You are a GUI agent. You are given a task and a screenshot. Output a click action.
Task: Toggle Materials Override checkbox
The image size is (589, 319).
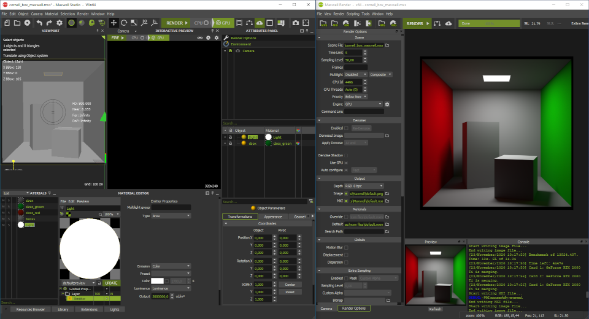pos(346,217)
